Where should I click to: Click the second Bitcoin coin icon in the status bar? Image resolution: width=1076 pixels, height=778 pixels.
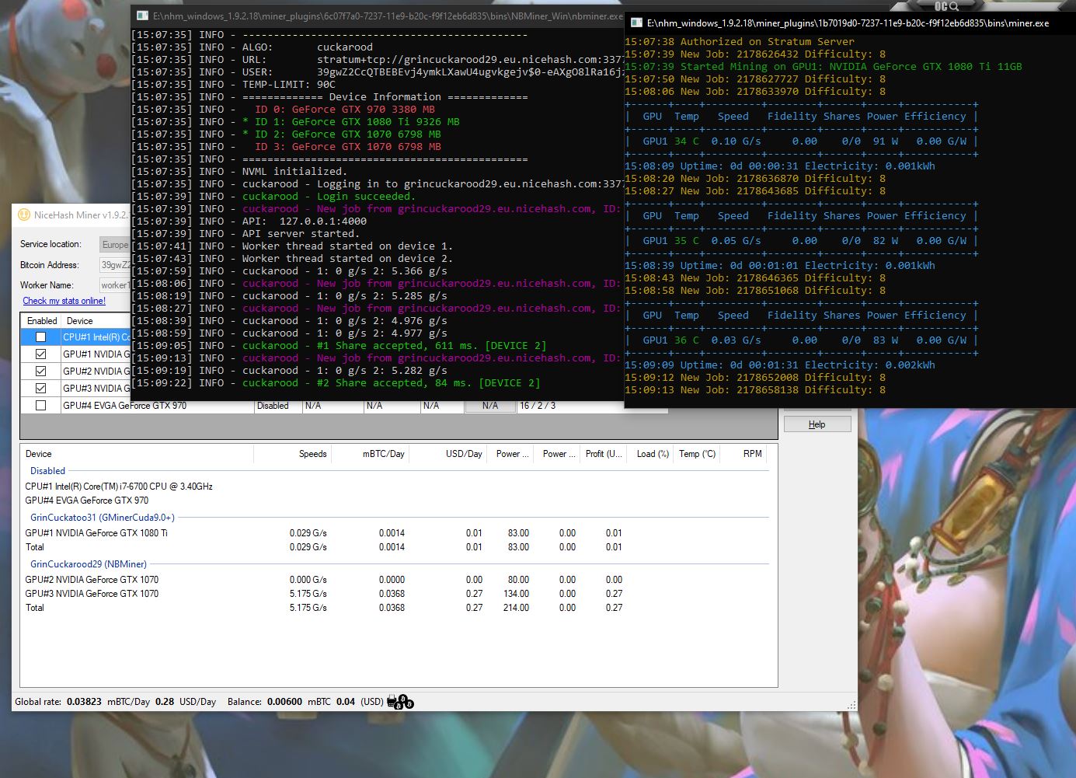399,706
